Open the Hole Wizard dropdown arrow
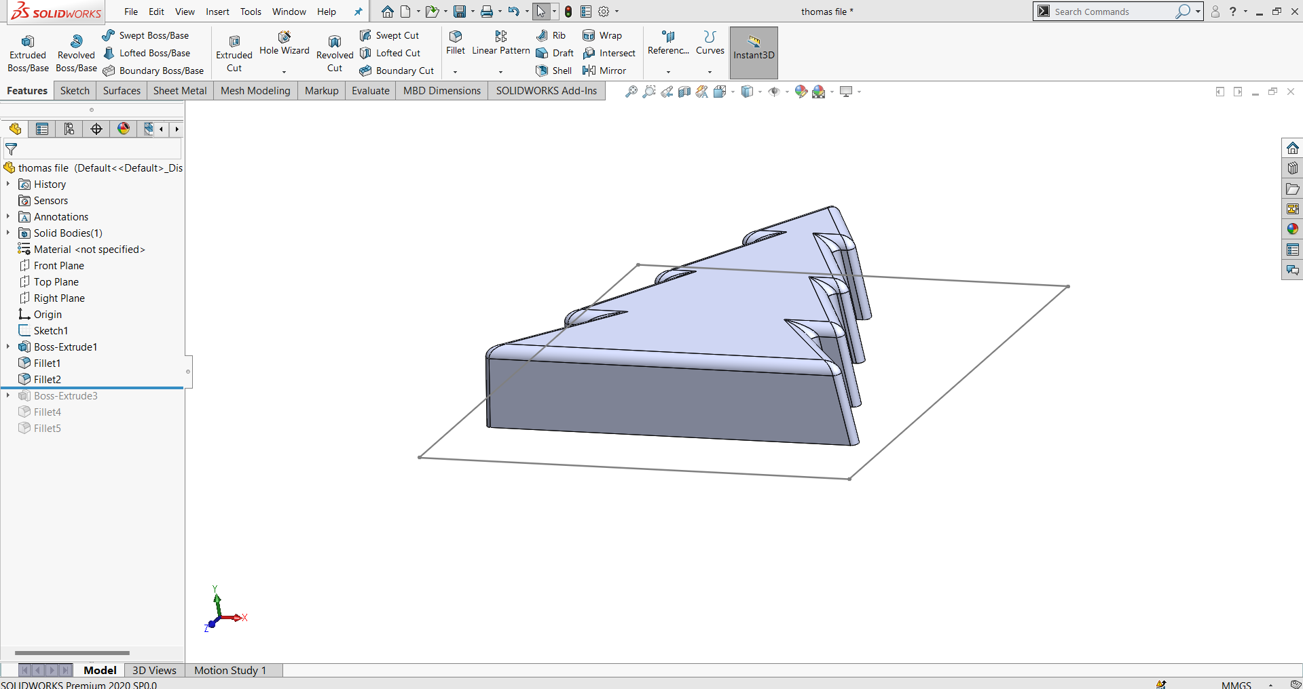 [x=284, y=71]
